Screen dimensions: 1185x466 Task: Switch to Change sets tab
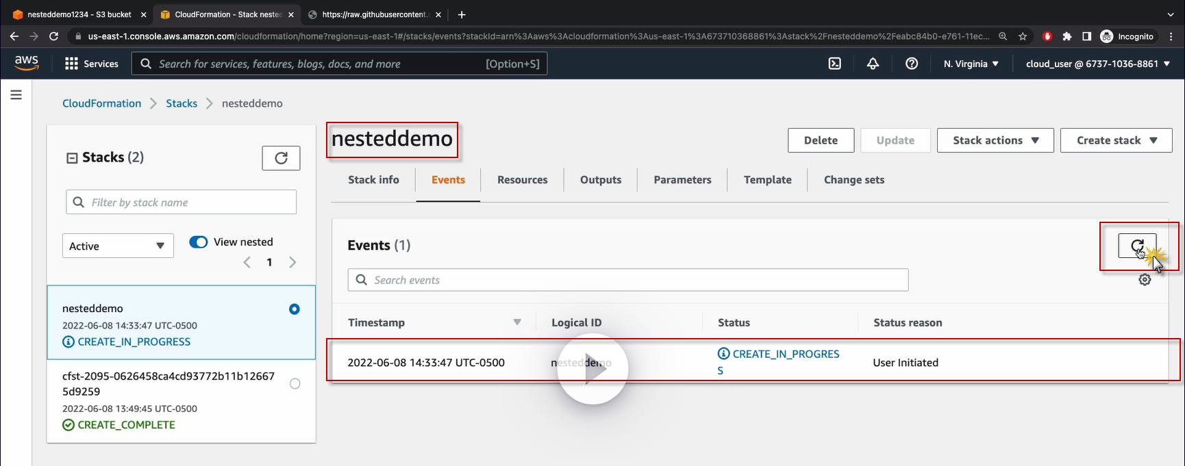pos(854,180)
